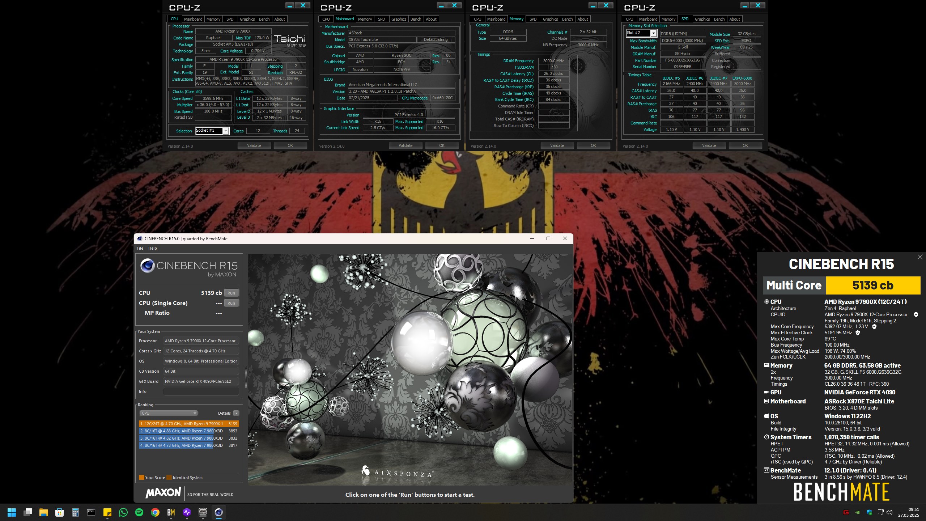Image resolution: width=926 pixels, height=521 pixels.
Task: Open SPD tab in third CPU-Z window
Action: coord(533,19)
